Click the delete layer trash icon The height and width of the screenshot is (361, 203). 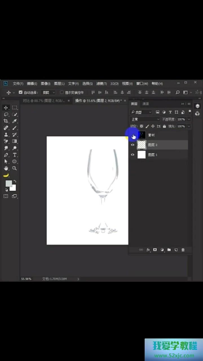click(x=183, y=250)
